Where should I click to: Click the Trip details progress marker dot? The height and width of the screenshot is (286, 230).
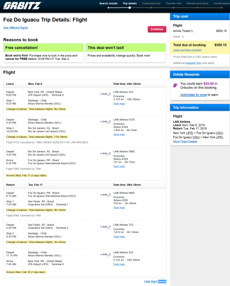[130, 8]
